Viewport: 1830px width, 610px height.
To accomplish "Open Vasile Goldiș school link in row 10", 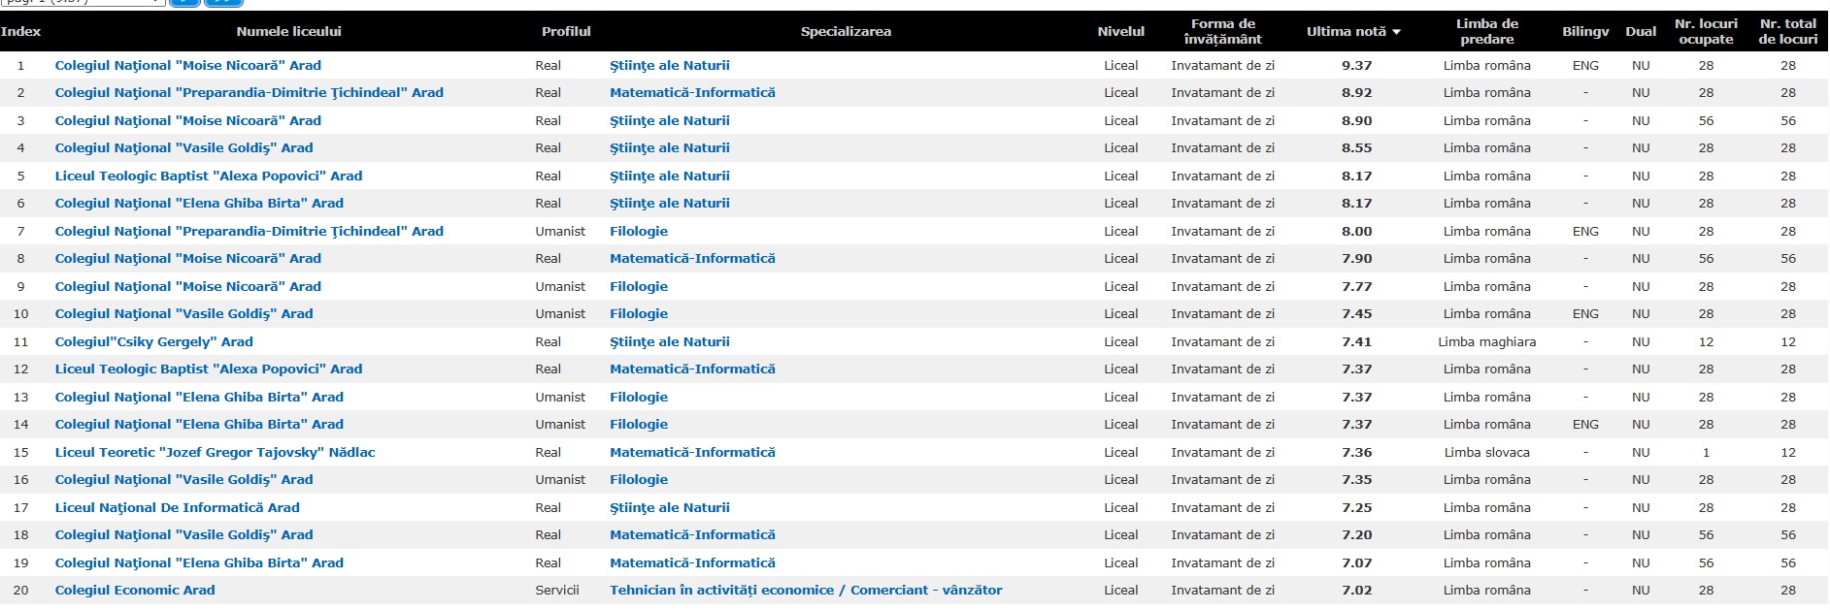I will (184, 313).
